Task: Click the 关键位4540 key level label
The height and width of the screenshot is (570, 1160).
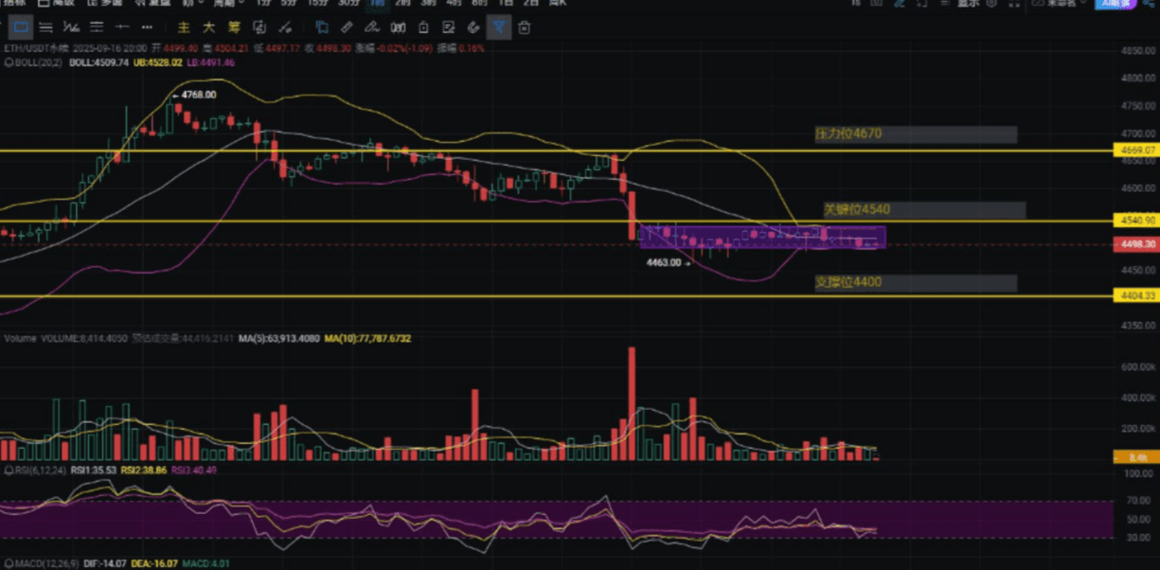Action: pyautogui.click(x=856, y=209)
